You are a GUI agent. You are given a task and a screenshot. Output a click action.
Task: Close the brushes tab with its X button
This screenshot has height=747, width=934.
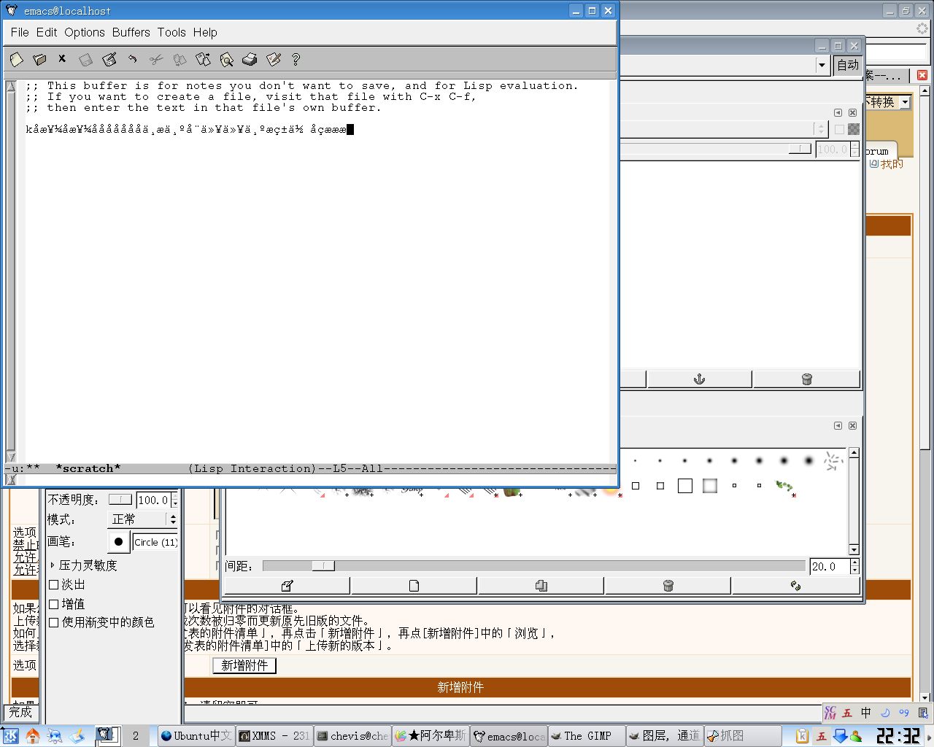tap(852, 425)
